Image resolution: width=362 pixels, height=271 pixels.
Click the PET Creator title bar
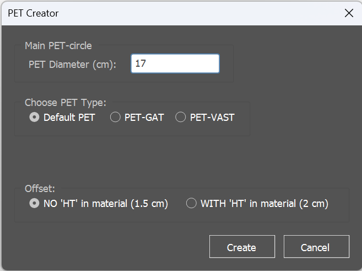coord(165,13)
